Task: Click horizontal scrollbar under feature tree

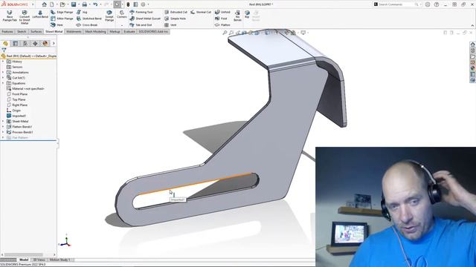Action: (23, 255)
